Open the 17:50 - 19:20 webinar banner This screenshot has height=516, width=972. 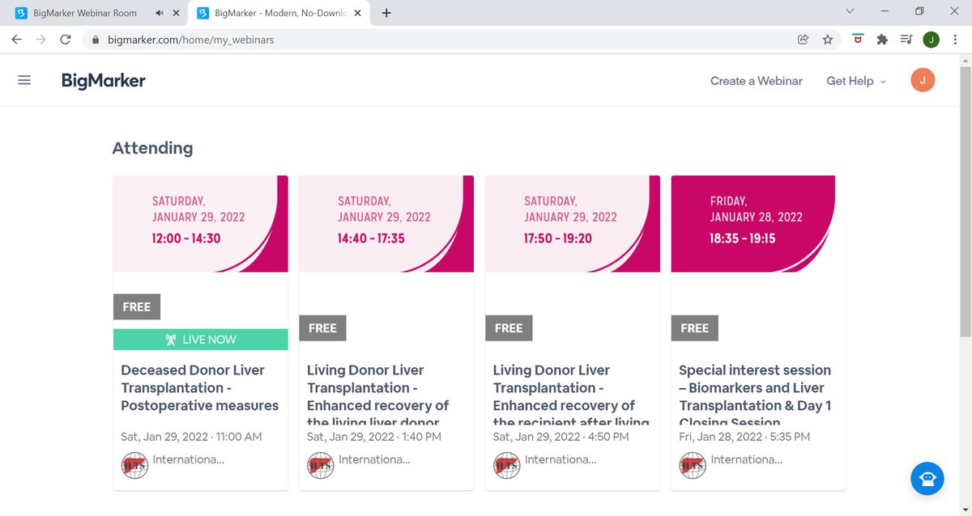pos(573,223)
